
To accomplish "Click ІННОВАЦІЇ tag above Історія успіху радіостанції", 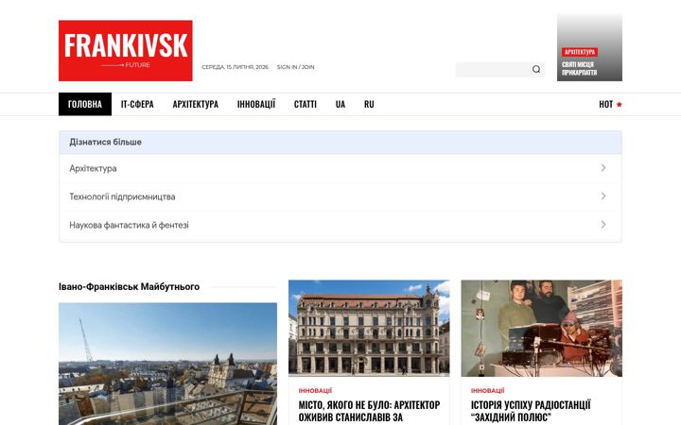I will [x=487, y=391].
